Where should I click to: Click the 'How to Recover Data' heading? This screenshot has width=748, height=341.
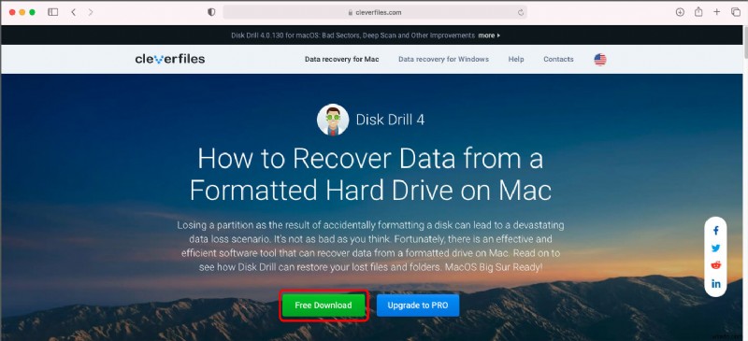(370, 174)
